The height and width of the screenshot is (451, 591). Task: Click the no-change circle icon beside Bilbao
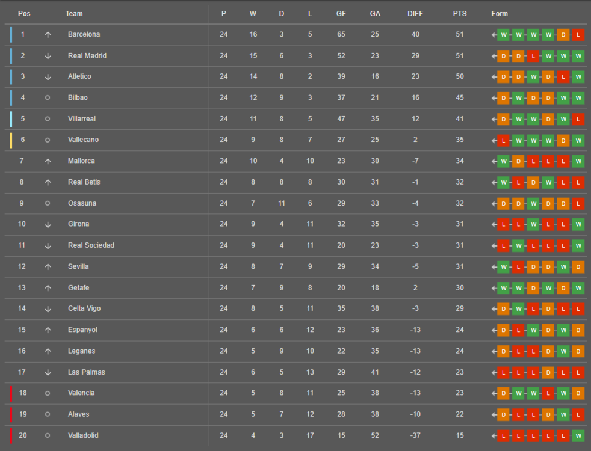coord(48,97)
